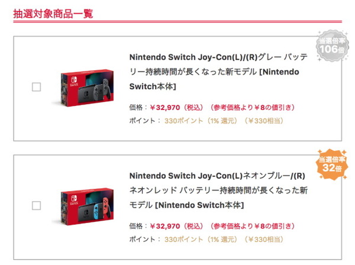
Task: Click 330ポイント text for the gray Switch
Action: pyautogui.click(x=183, y=121)
